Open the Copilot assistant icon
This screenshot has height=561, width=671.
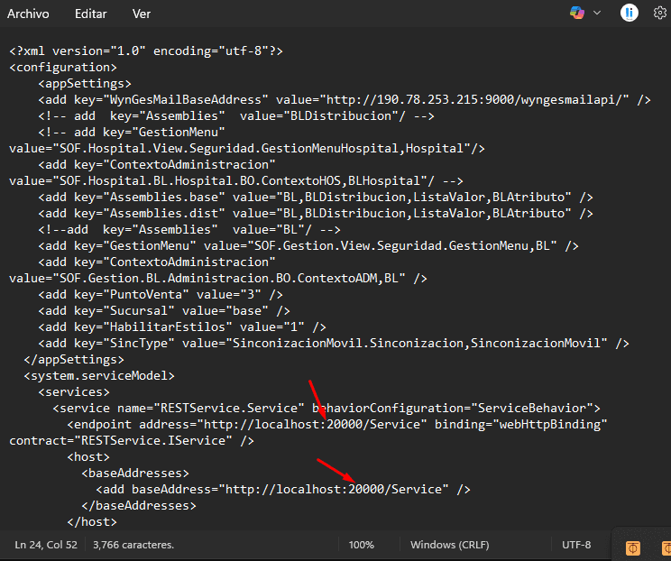(577, 14)
